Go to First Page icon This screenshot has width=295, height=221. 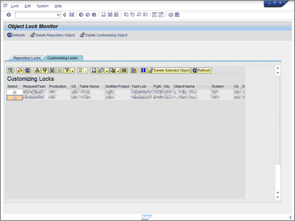(126, 15)
